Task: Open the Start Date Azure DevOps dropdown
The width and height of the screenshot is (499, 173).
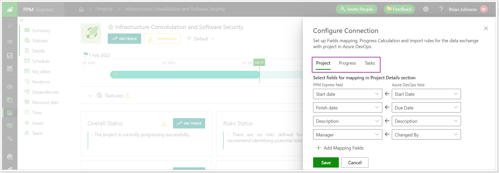Action: (x=426, y=94)
